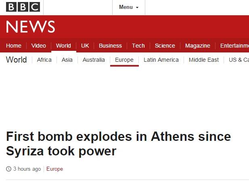Open the UK news section
The height and width of the screenshot is (182, 249).
tap(85, 46)
